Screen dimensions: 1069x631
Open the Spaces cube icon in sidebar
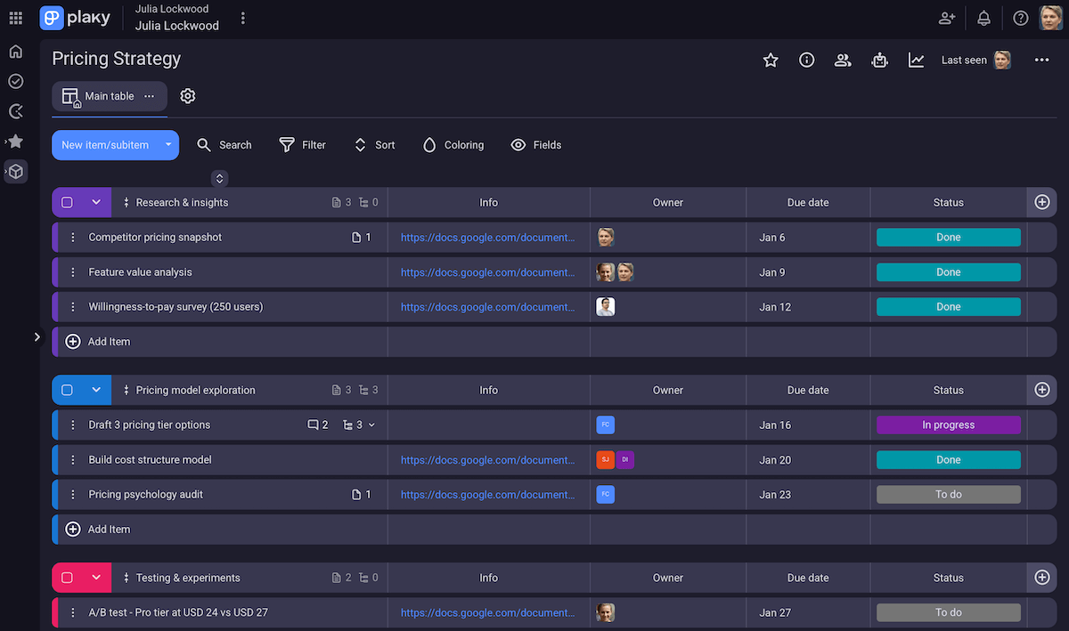15,171
